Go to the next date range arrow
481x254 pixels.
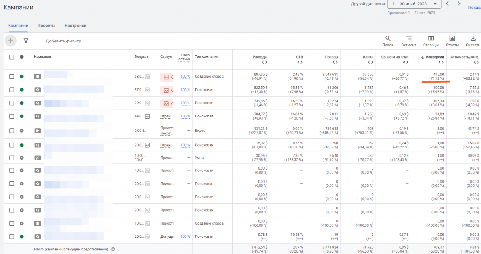tap(459, 4)
